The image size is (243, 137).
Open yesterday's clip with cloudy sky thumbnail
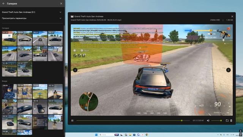click(25, 132)
